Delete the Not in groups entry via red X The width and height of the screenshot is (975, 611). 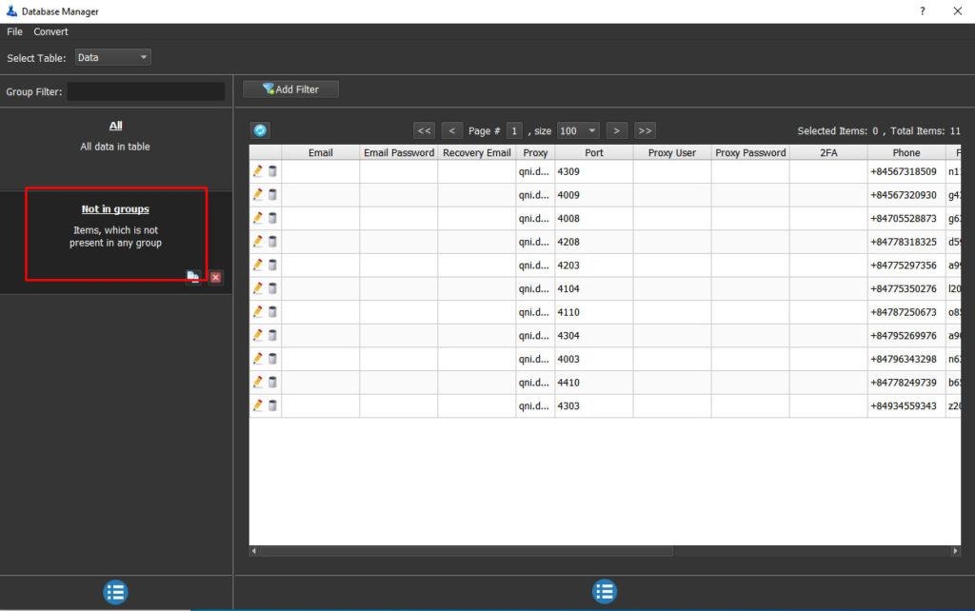(x=214, y=276)
